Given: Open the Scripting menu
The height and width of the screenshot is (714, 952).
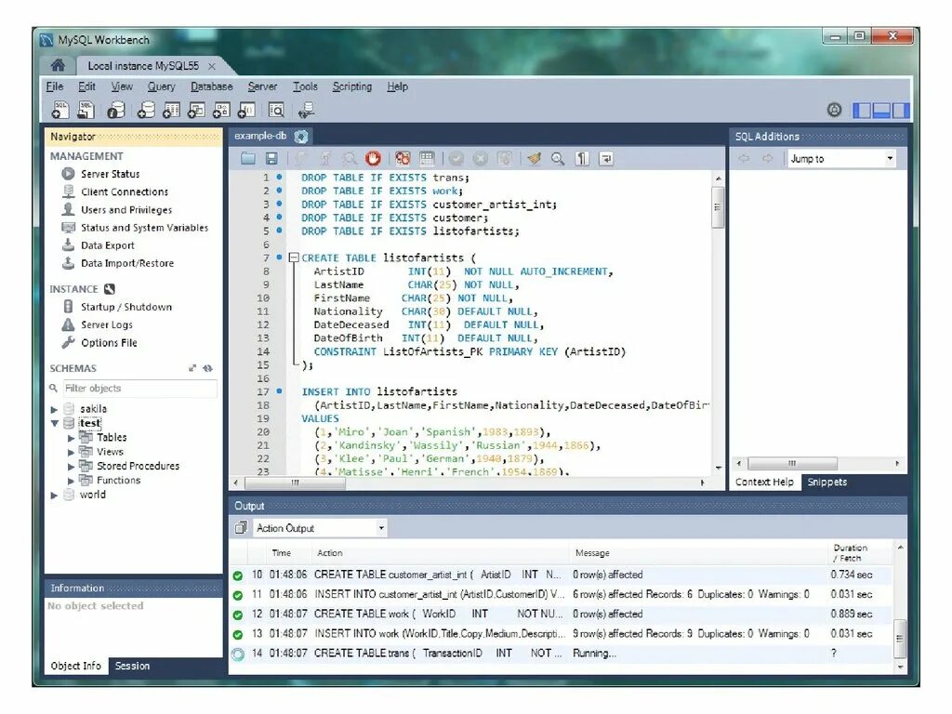Looking at the screenshot, I should tap(352, 86).
